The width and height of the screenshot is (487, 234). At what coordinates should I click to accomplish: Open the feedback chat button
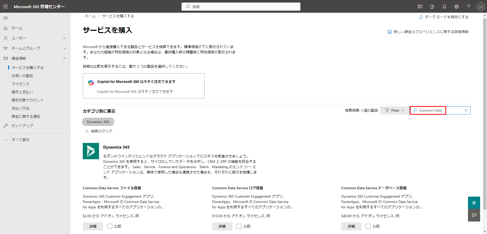[x=474, y=215]
